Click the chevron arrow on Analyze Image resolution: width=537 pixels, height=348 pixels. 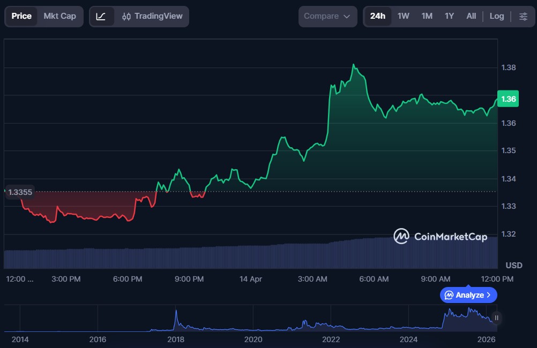(489, 295)
